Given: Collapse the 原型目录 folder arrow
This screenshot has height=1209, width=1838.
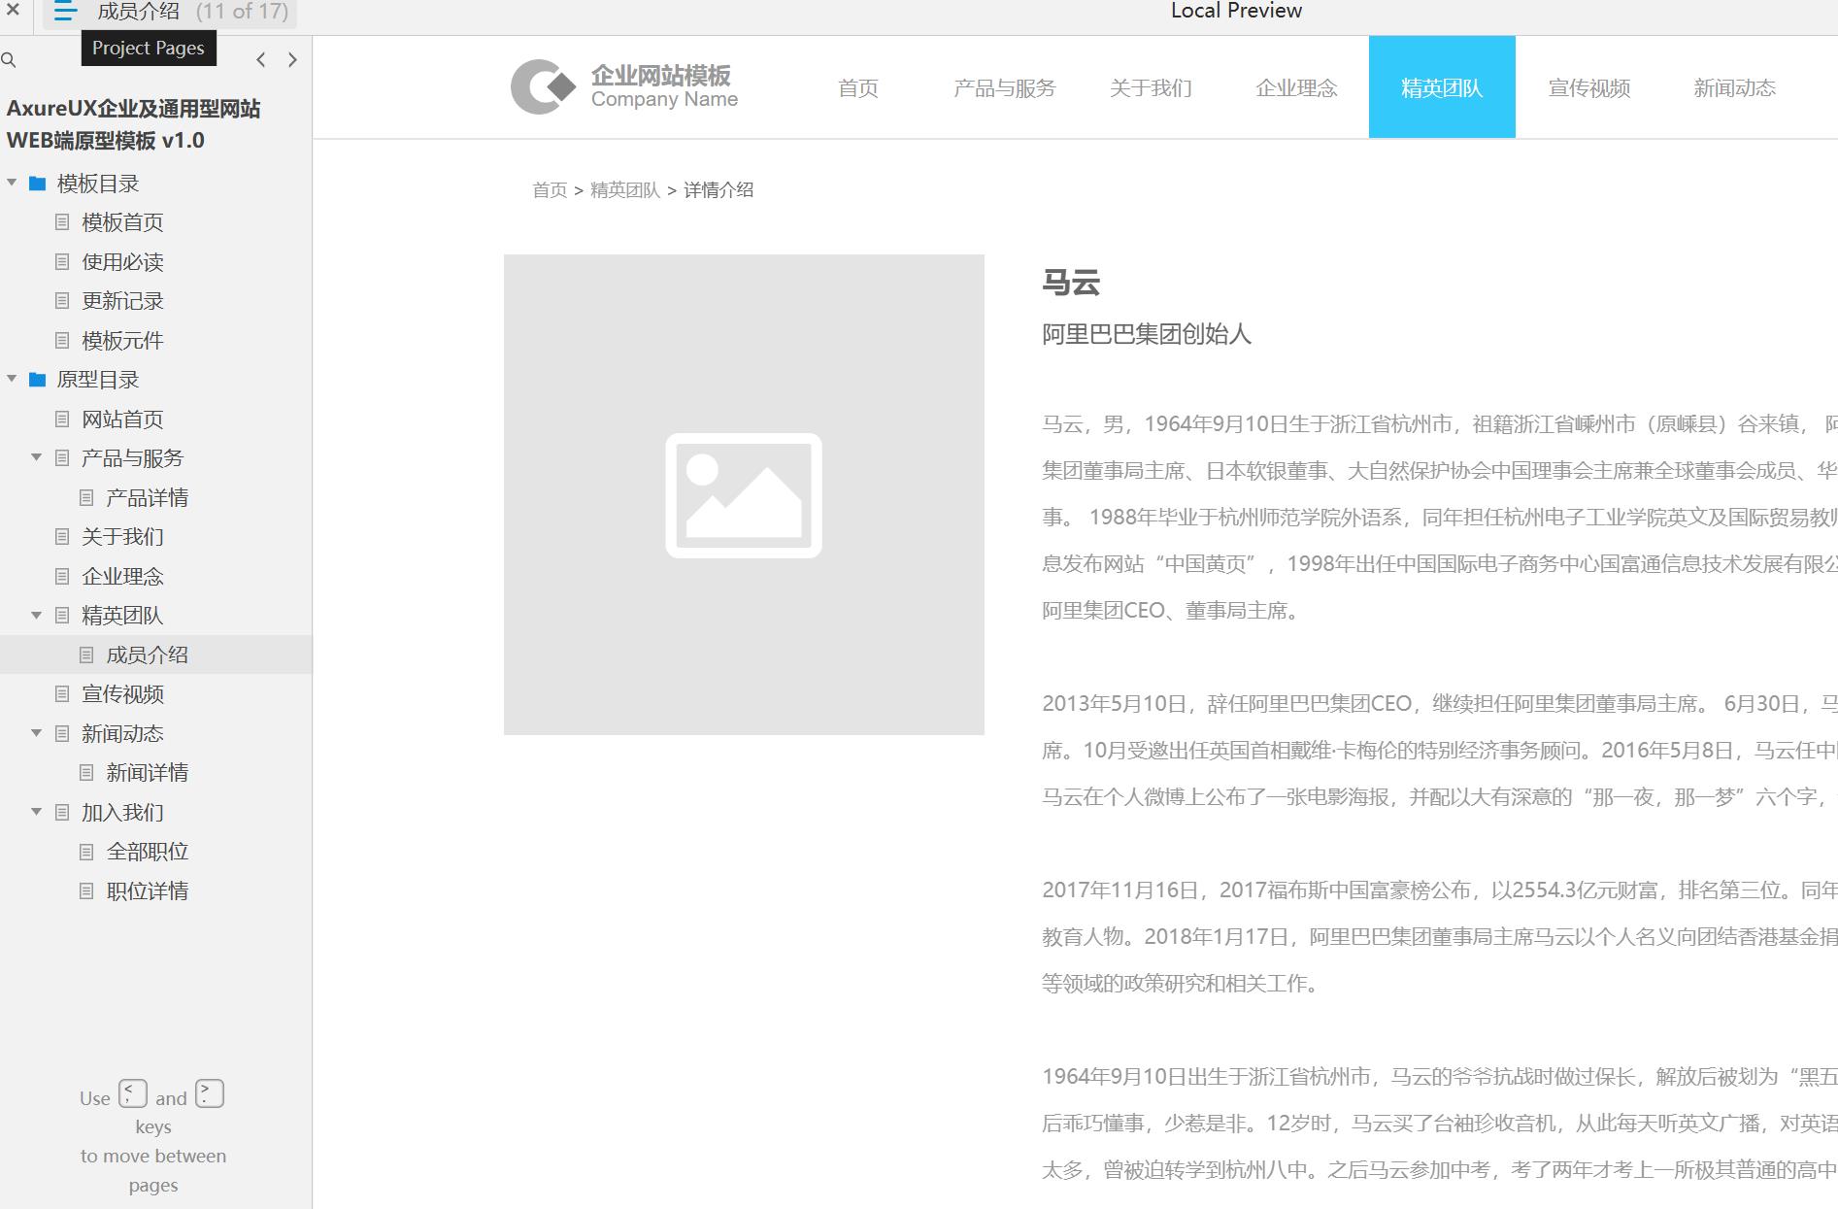Looking at the screenshot, I should coord(12,379).
